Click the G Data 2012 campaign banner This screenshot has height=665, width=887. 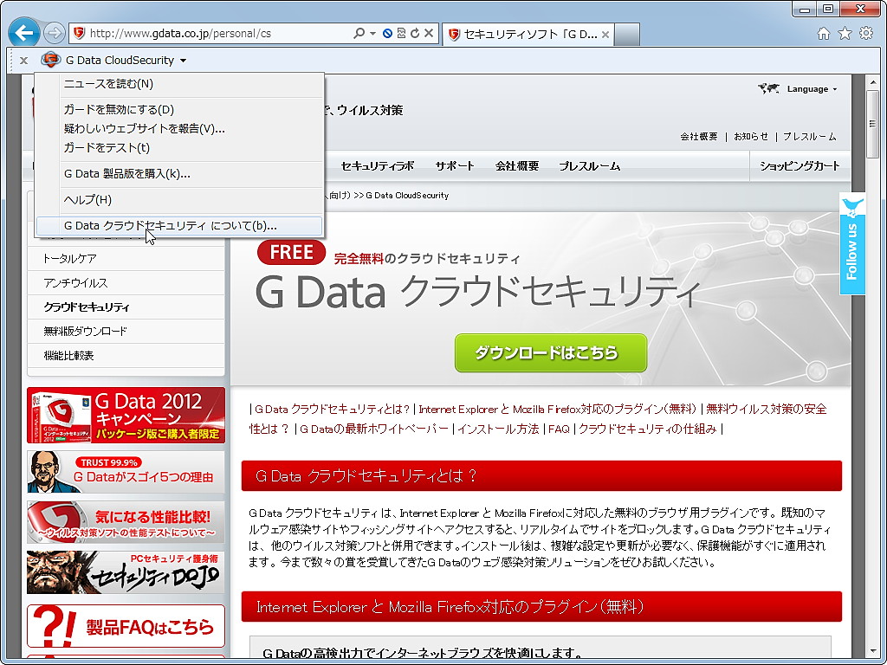pyautogui.click(x=126, y=415)
